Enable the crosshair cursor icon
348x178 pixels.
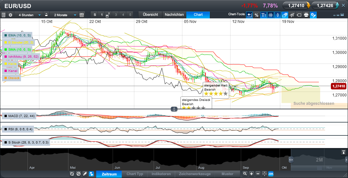tap(264, 174)
